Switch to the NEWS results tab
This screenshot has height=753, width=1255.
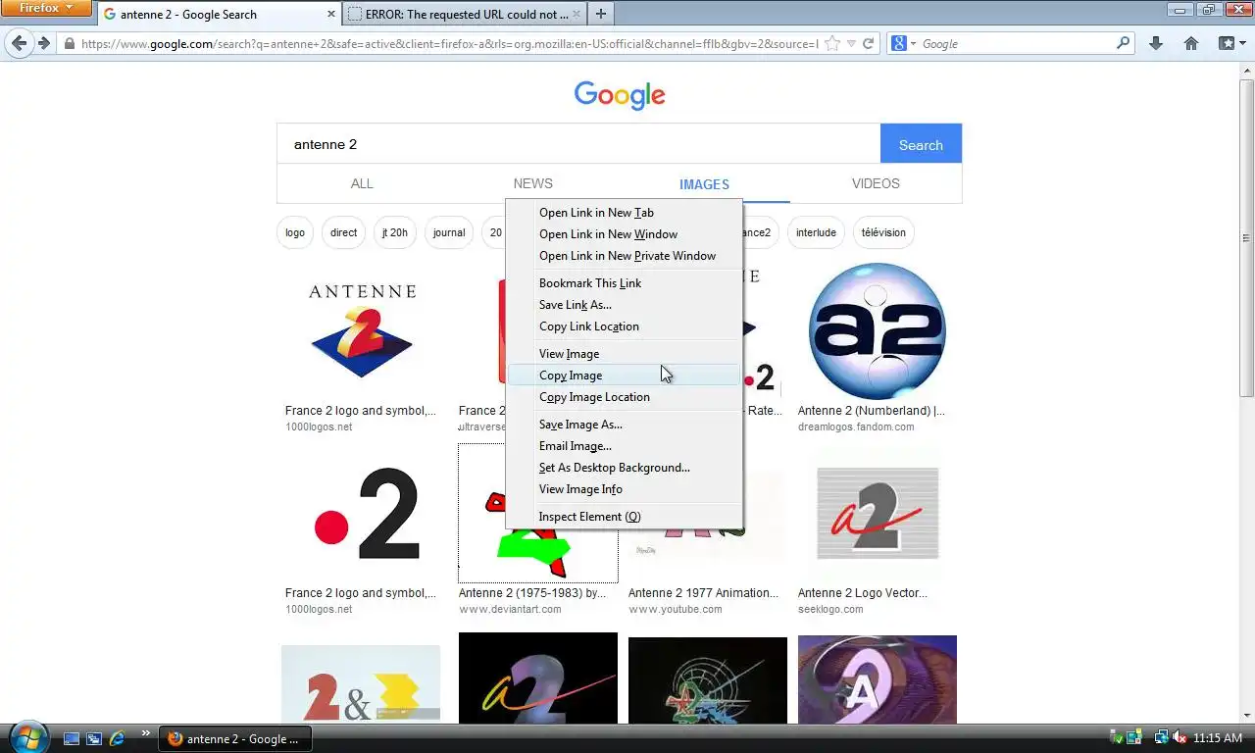click(532, 183)
